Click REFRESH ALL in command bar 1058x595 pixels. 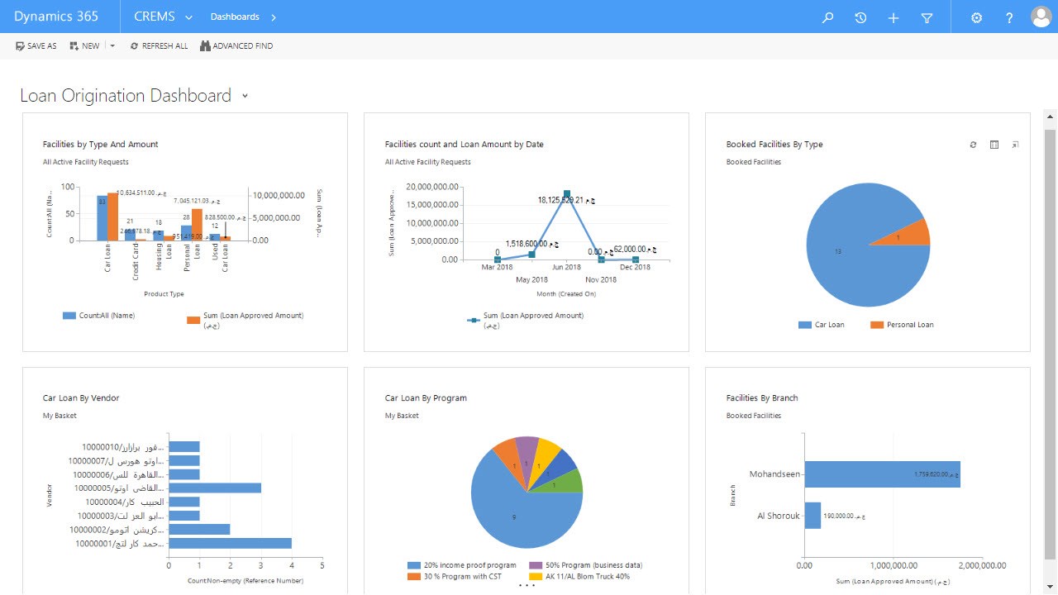pos(159,46)
